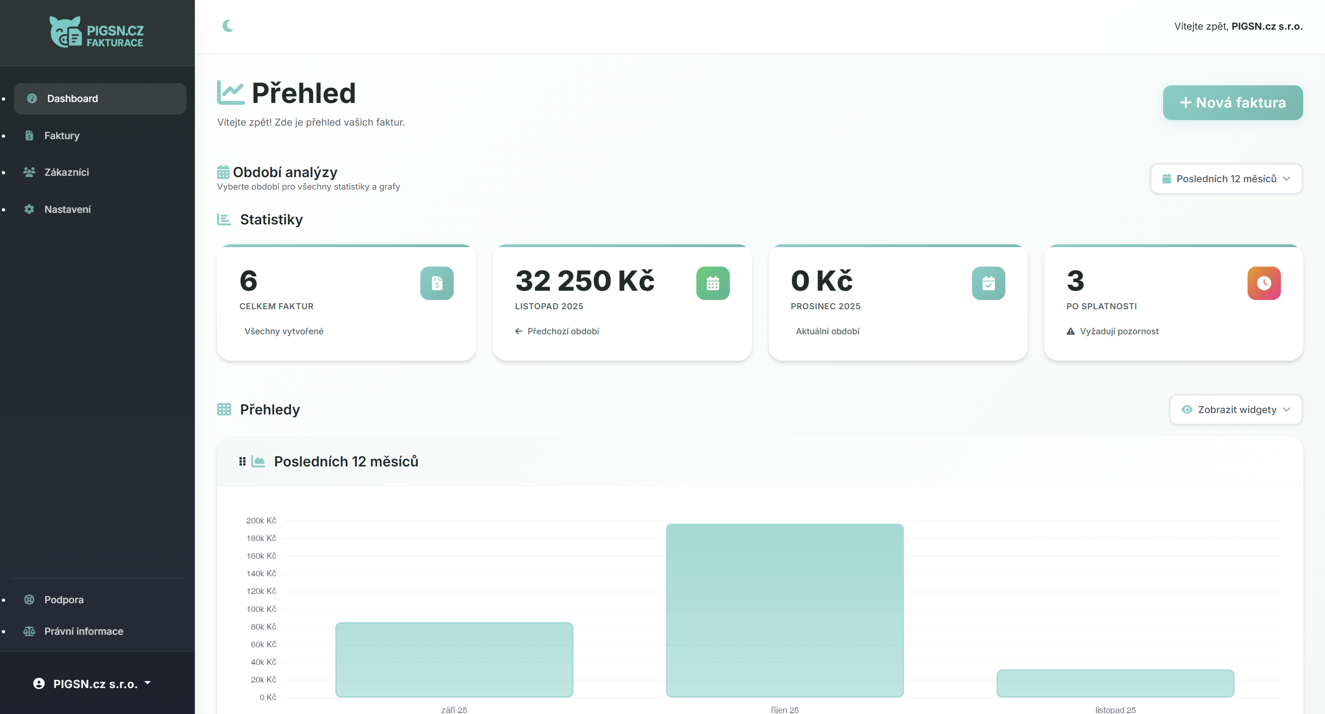This screenshot has width=1325, height=714.
Task: Expand the Zobrazit widgety dropdown
Action: (x=1235, y=410)
